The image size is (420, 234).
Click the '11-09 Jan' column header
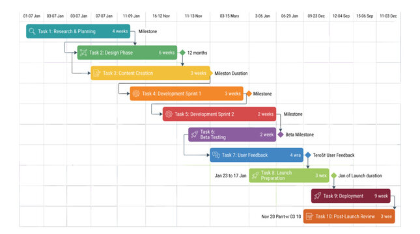[132, 16]
